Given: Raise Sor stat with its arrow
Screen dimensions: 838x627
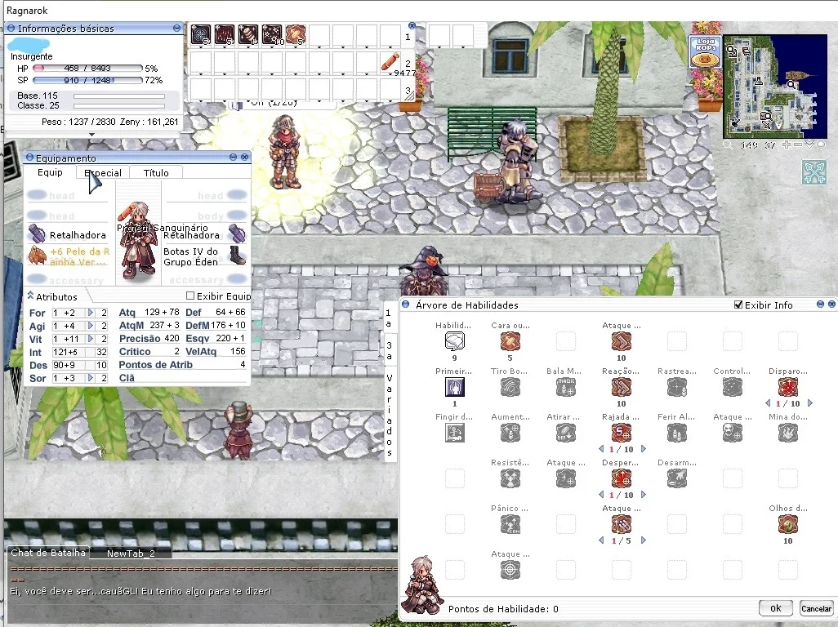Looking at the screenshot, I should (91, 378).
